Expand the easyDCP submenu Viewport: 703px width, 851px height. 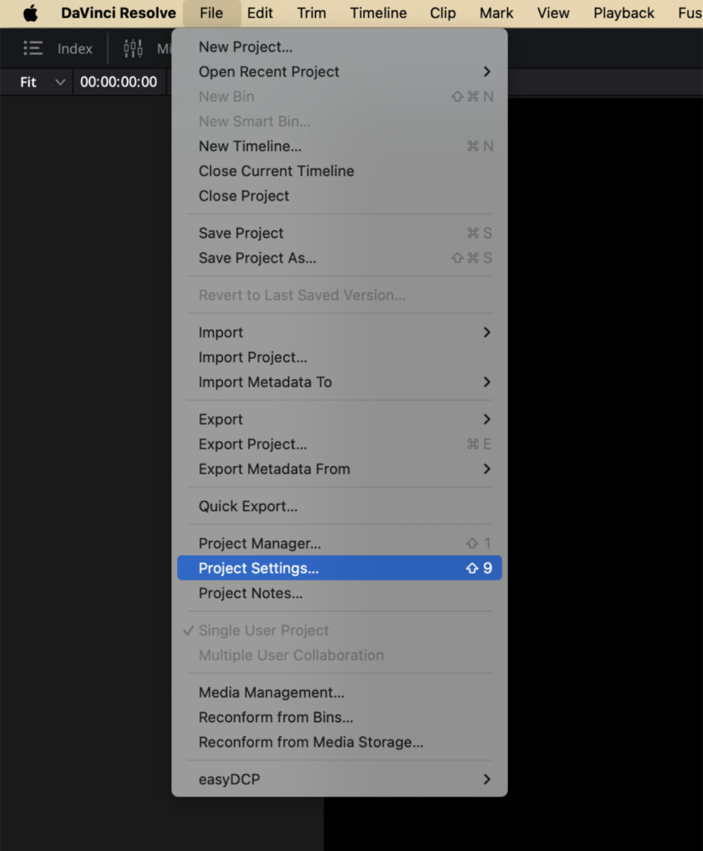339,779
